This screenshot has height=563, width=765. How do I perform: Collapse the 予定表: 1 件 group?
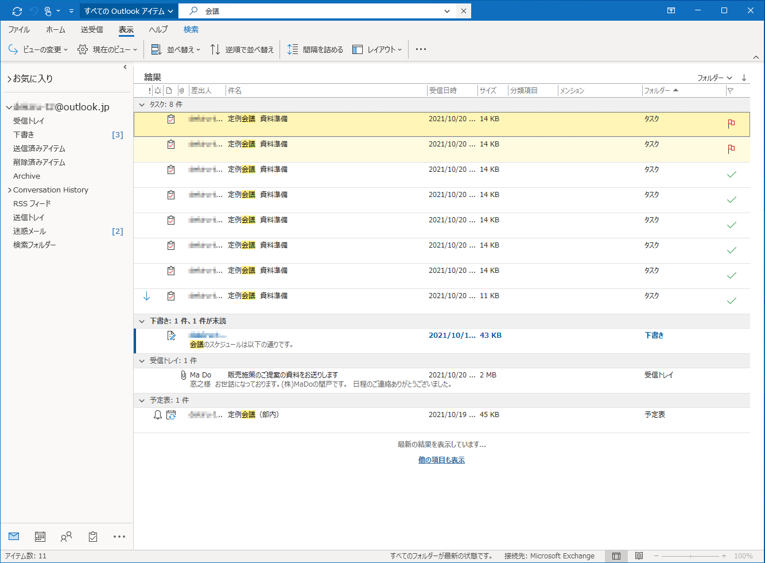point(142,400)
